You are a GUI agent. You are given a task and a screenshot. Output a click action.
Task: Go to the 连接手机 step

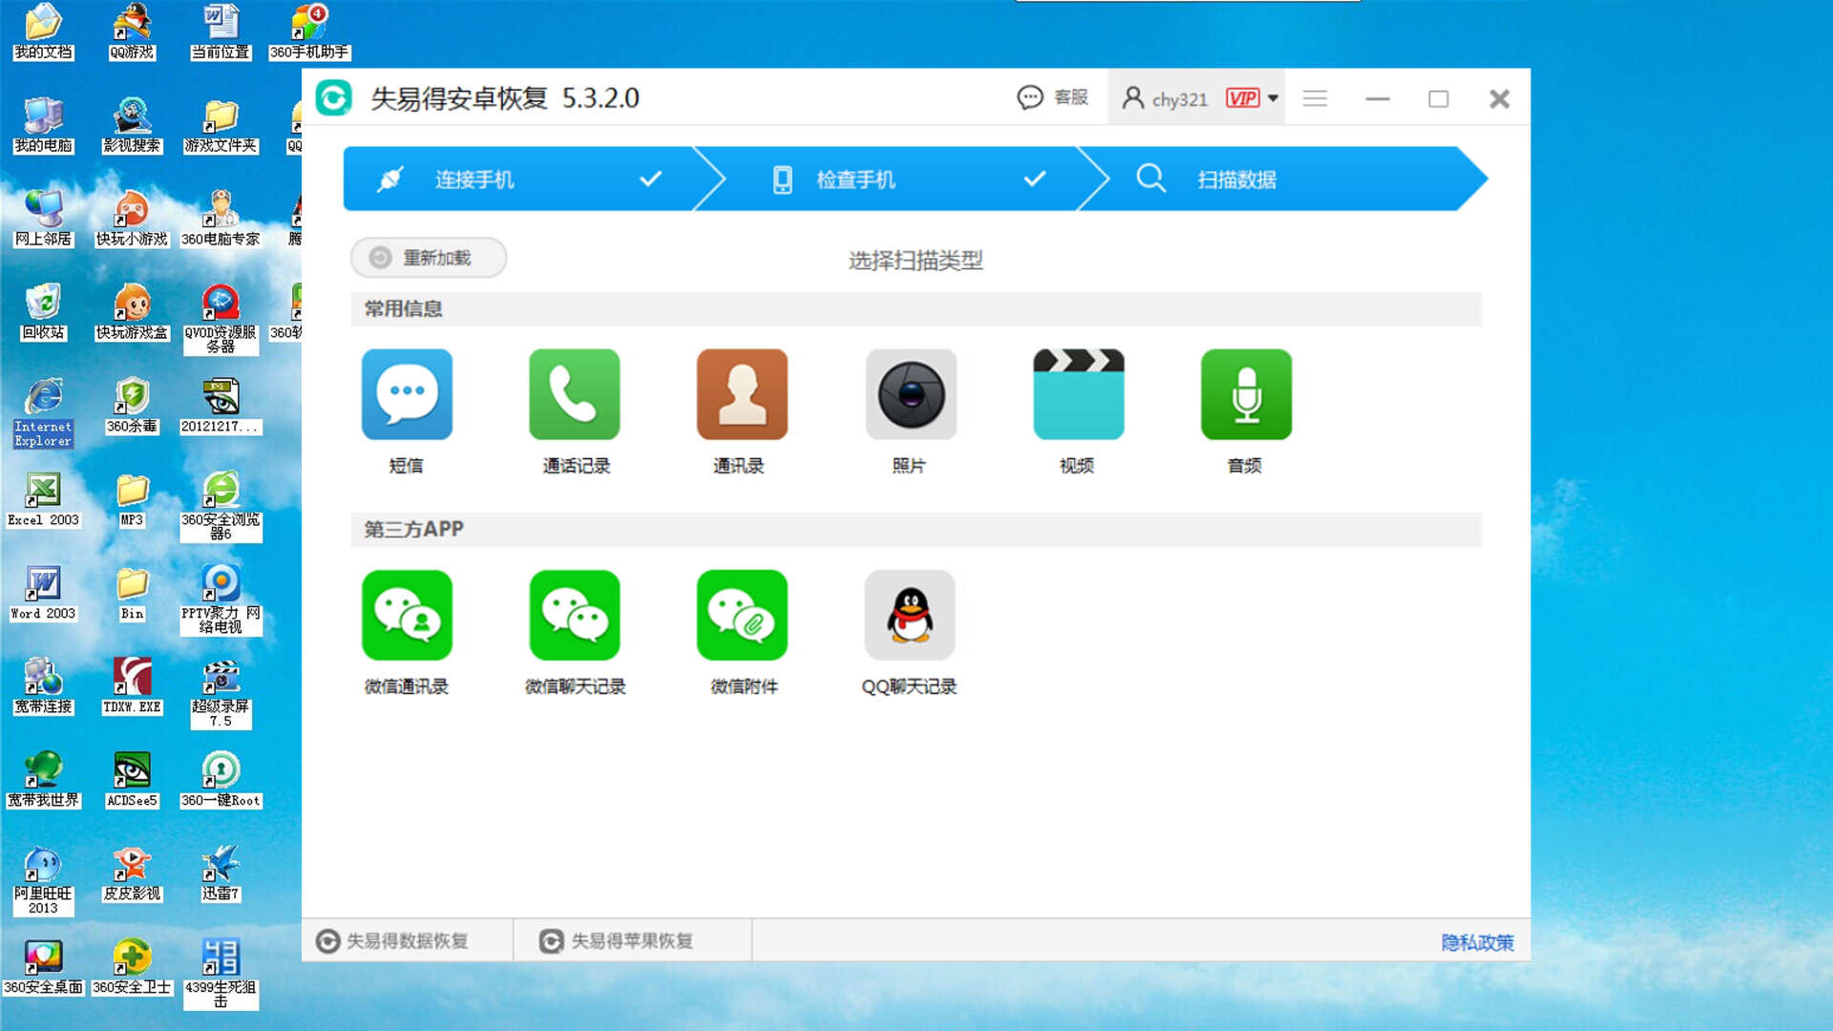click(518, 179)
